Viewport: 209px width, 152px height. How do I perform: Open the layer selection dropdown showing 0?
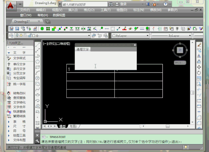click(x=53, y=35)
